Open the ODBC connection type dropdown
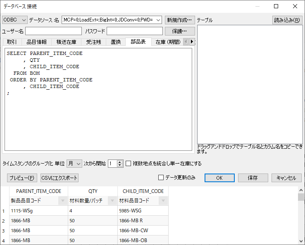This screenshot has width=305, height=245. [x=14, y=20]
